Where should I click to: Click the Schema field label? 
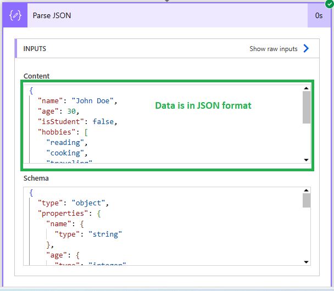pyautogui.click(x=36, y=178)
